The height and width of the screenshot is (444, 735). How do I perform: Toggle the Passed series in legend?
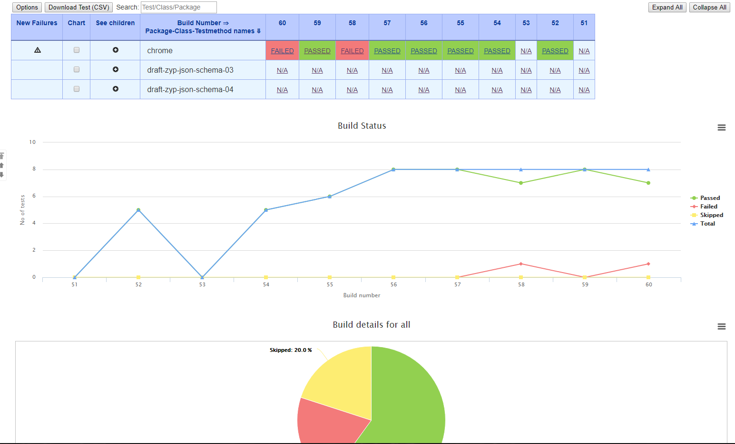(705, 198)
